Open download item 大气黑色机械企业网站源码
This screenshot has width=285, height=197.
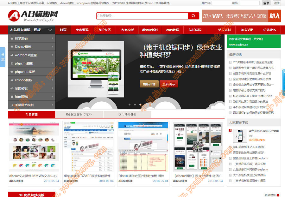[250, 175]
